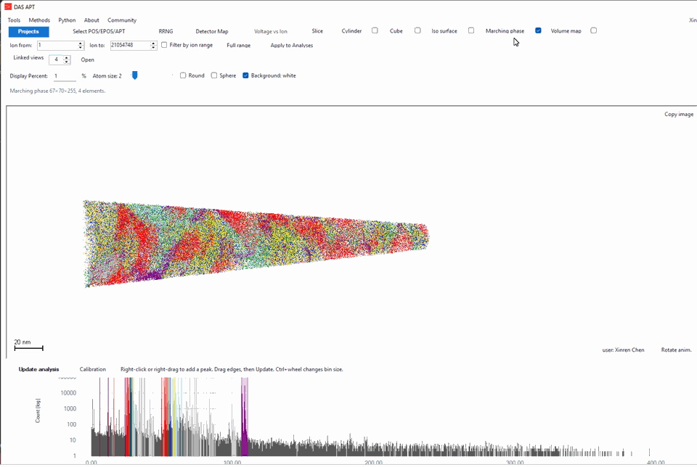Open the Voltage vs Ion view
This screenshot has width=697, height=467.
tap(271, 31)
